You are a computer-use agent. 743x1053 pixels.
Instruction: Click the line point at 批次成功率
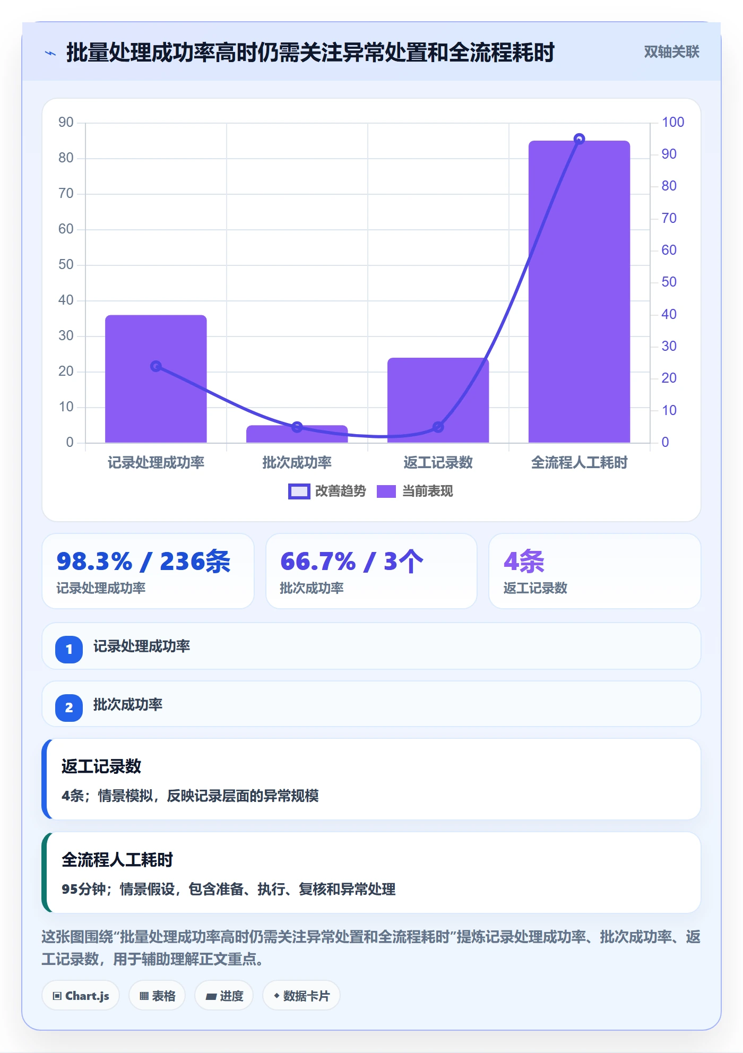pos(297,427)
